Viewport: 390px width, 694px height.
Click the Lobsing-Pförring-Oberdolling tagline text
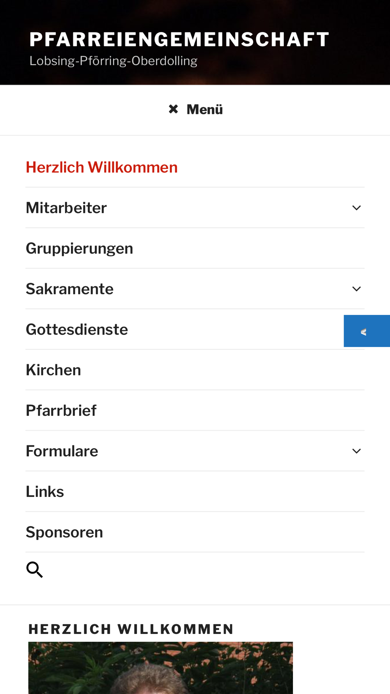point(113,61)
